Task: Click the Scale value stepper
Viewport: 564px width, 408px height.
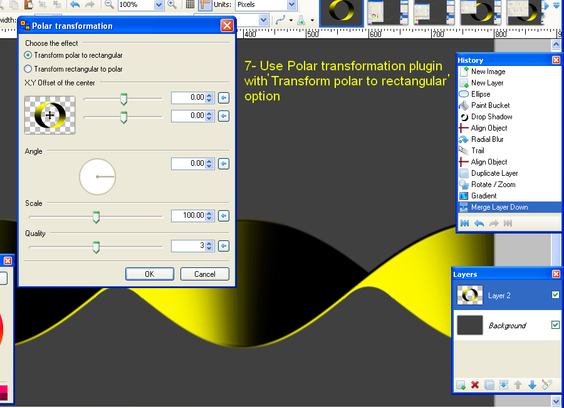Action: 209,216
